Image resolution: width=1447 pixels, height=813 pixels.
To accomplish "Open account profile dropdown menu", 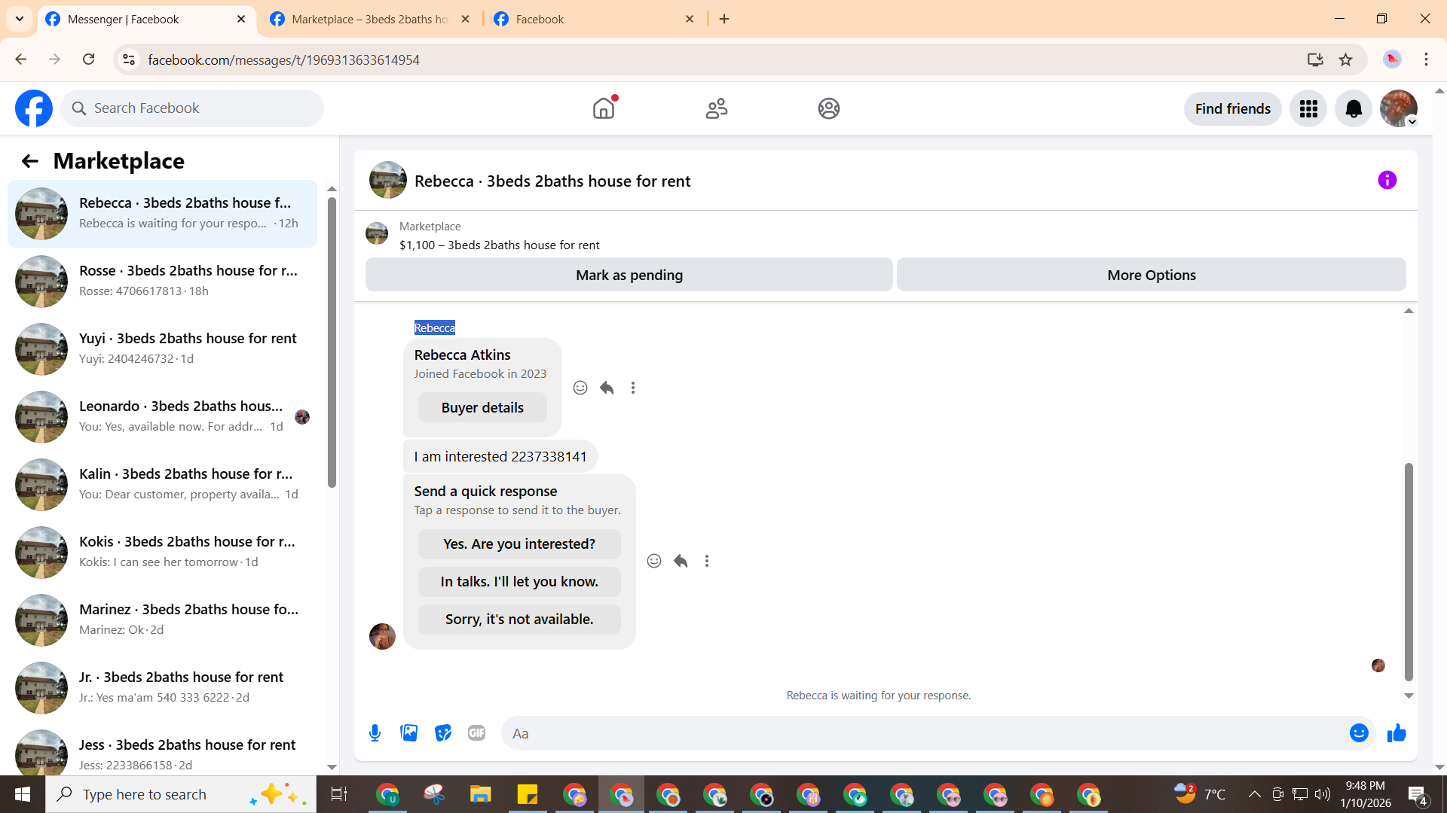I will [x=1399, y=109].
